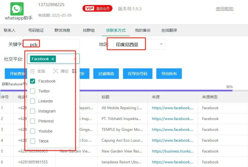Remove the Facebook tag using its x

point(53,59)
